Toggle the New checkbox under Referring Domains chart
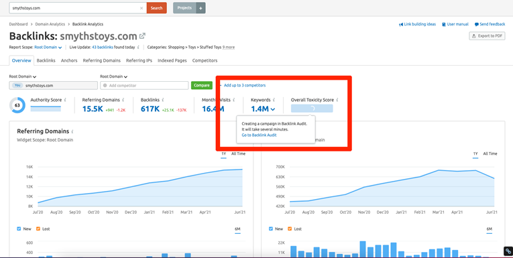Viewport: 513px width, 258px height. (19, 229)
